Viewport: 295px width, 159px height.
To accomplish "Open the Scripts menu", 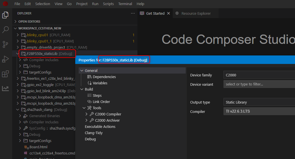I will point(108,4).
